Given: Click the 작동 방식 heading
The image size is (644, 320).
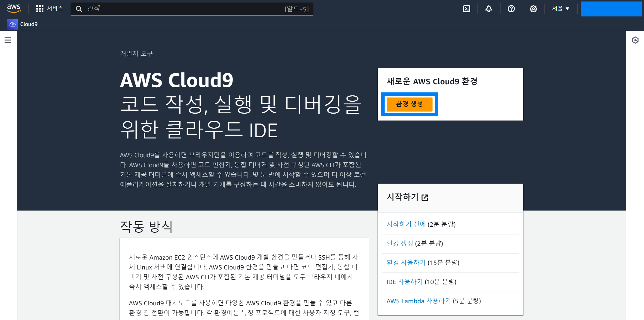Looking at the screenshot, I should (146, 226).
